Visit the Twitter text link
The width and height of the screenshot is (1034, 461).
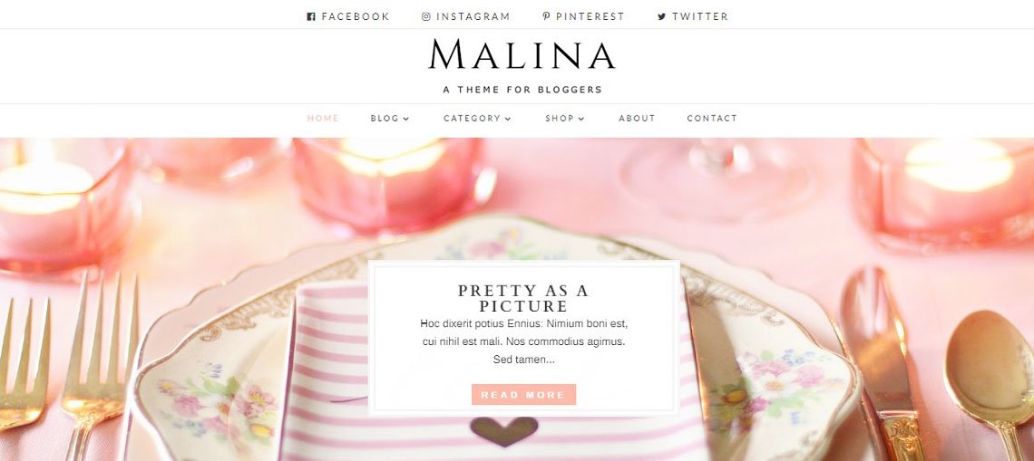(x=700, y=16)
